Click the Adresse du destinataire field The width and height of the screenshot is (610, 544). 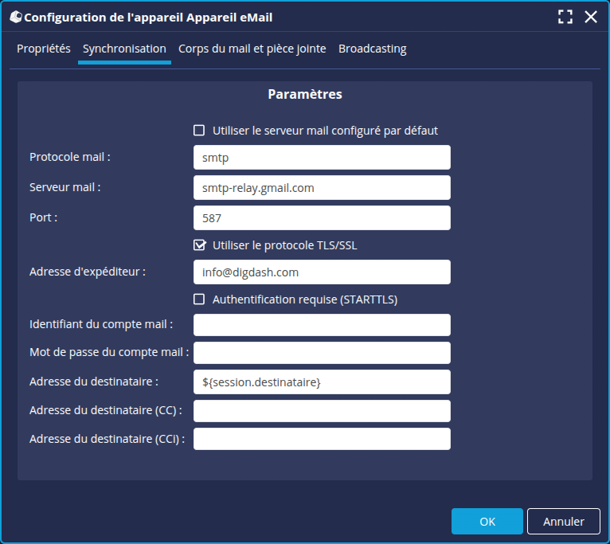coord(322,382)
